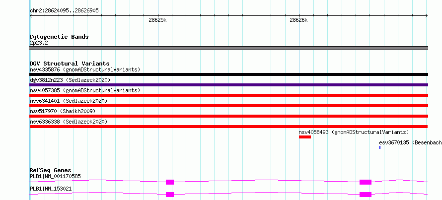Select first exon box of PLB1|NM_153021
This screenshot has height=200, width=442.
[x=170, y=195]
